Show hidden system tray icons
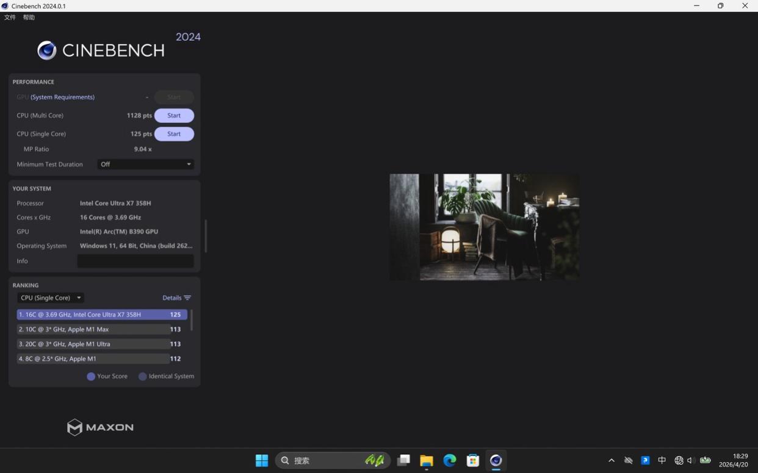The width and height of the screenshot is (758, 473). (612, 460)
